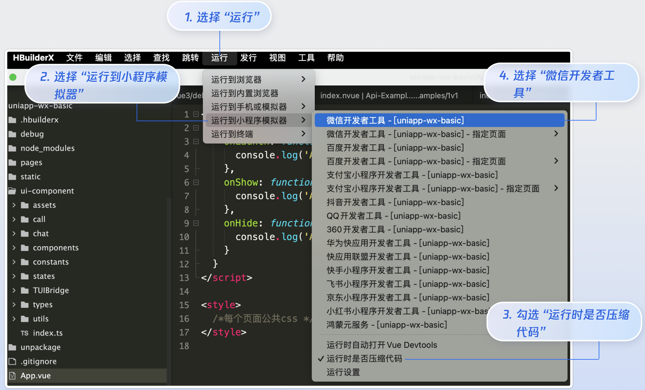The height and width of the screenshot is (390, 645).
Task: Click the static folder icon
Action: (13, 177)
